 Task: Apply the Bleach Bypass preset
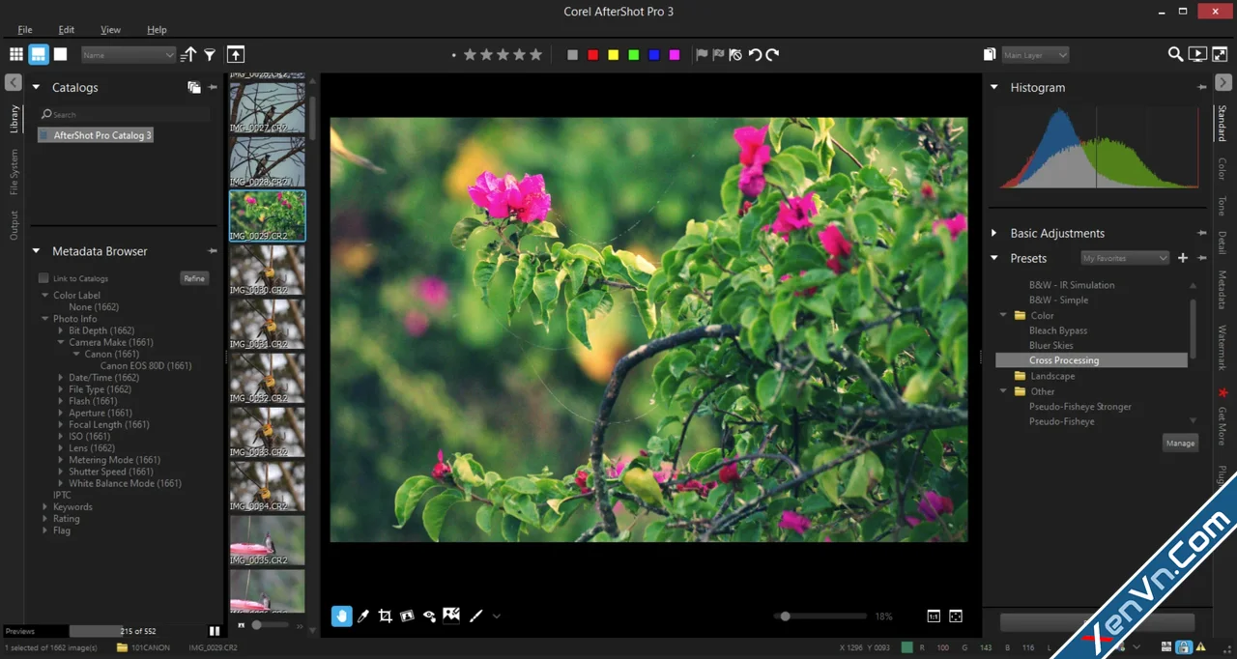pos(1058,330)
